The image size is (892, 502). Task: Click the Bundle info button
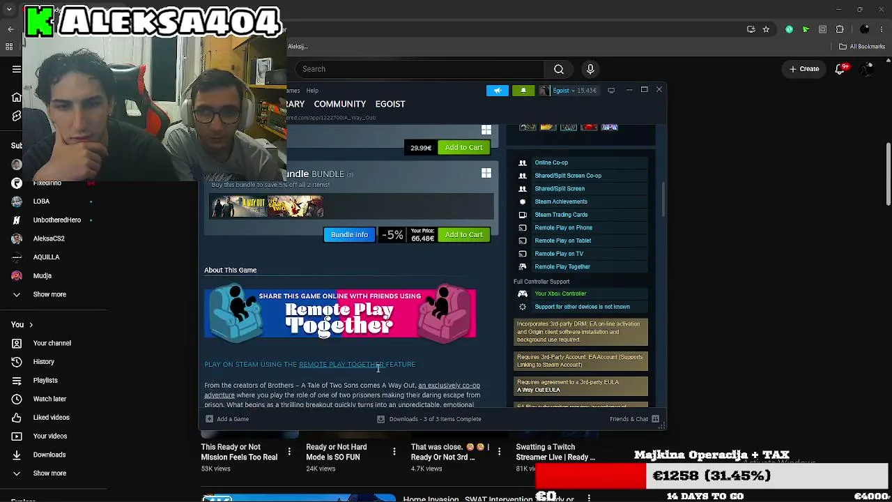tap(349, 235)
